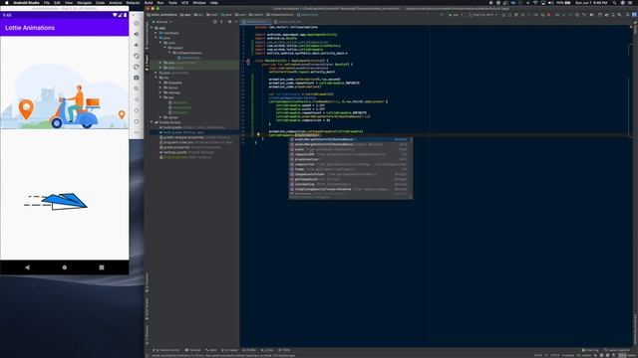This screenshot has width=638, height=358.
Task: Open the Terminal tool window button
Action: [x=193, y=350]
